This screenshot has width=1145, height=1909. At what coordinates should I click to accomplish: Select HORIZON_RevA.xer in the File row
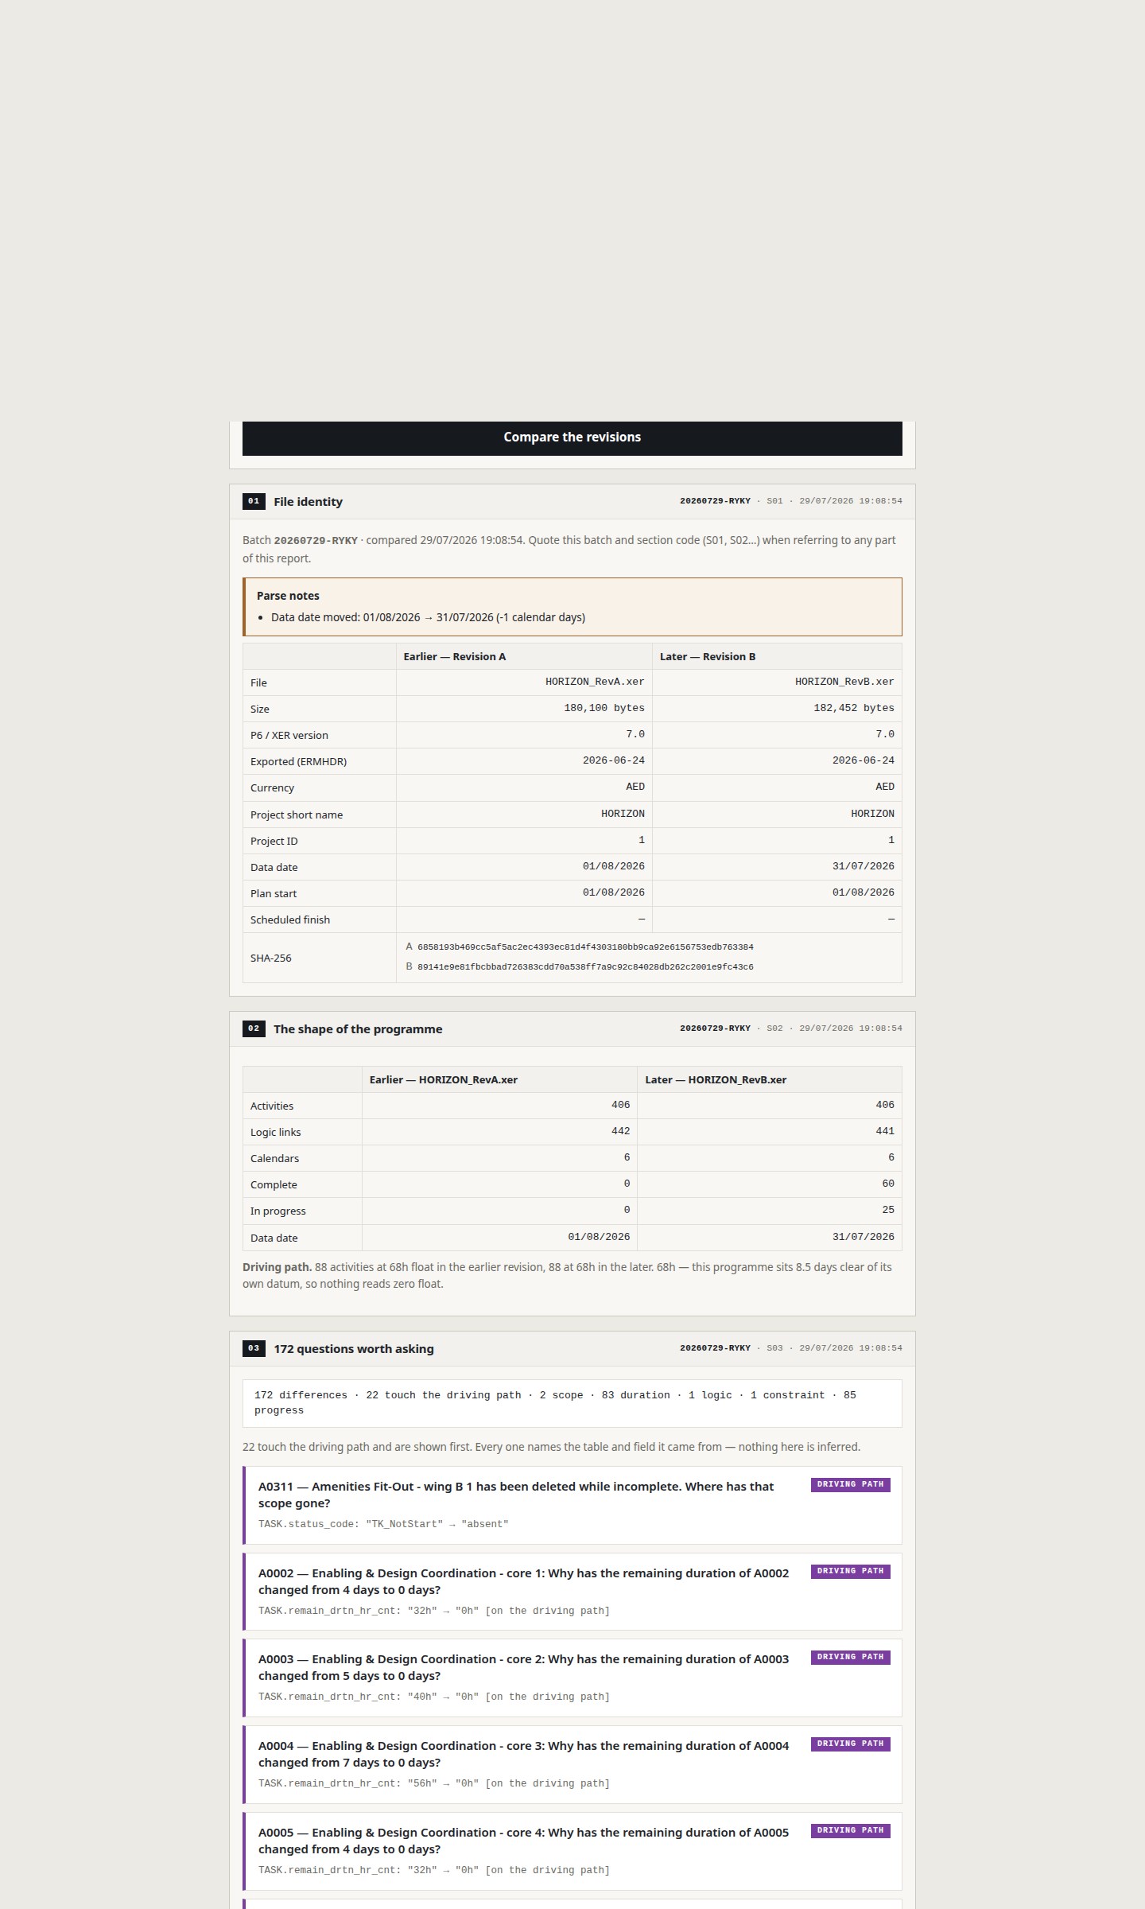595,682
